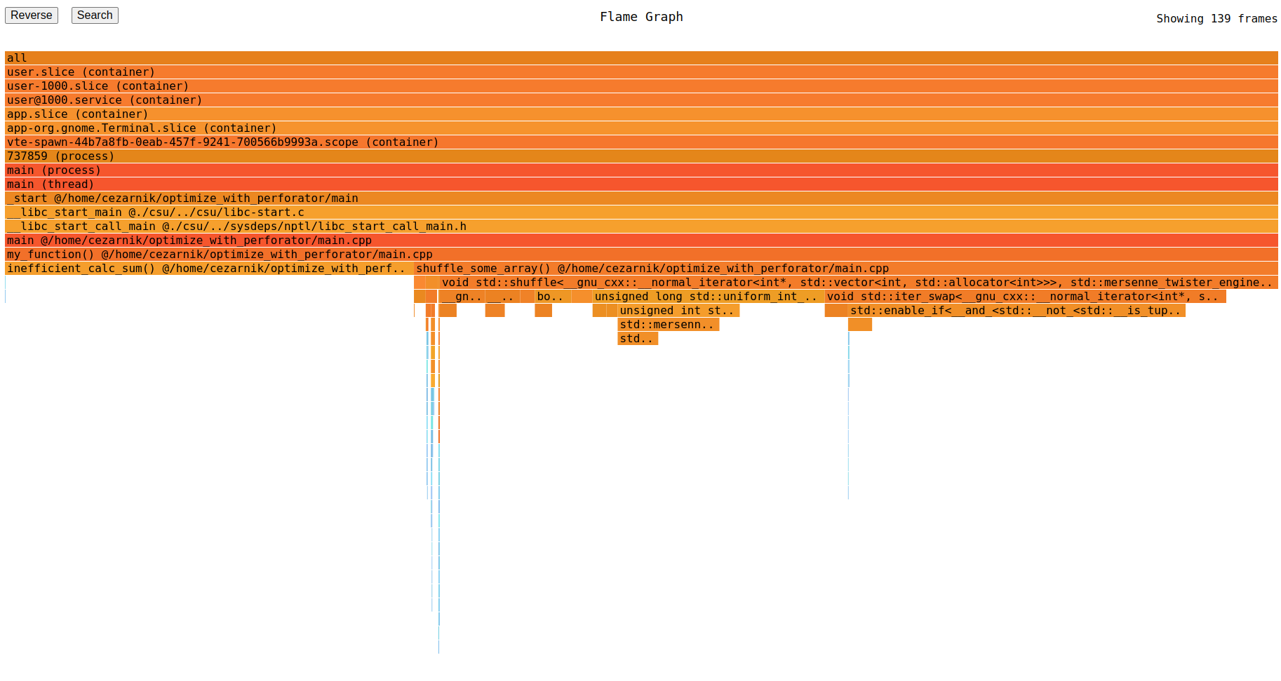Select the "app-org.gnome.Terminal.slice (container)" frame

point(631,128)
